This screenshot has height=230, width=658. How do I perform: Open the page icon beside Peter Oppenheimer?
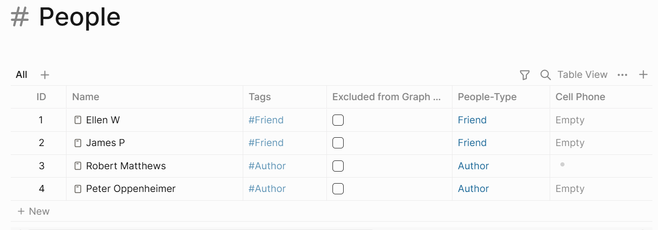coord(78,189)
